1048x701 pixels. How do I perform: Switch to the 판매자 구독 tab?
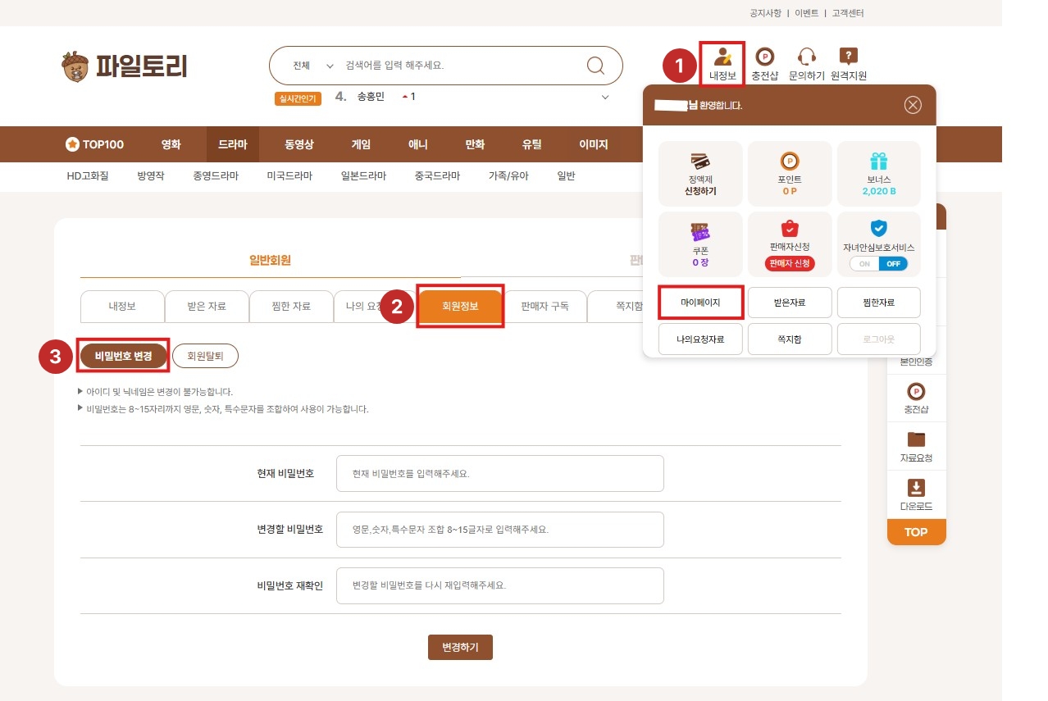pos(545,306)
